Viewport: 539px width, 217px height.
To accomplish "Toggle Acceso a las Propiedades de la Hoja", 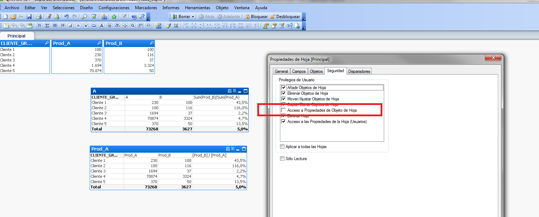I will (283, 122).
